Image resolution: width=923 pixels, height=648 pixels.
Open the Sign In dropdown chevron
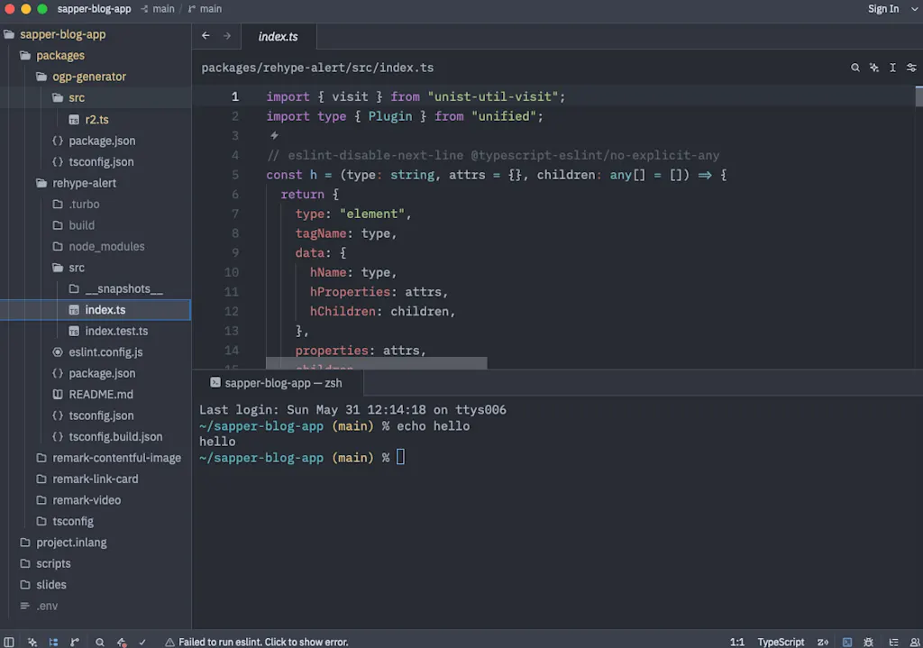pos(915,9)
